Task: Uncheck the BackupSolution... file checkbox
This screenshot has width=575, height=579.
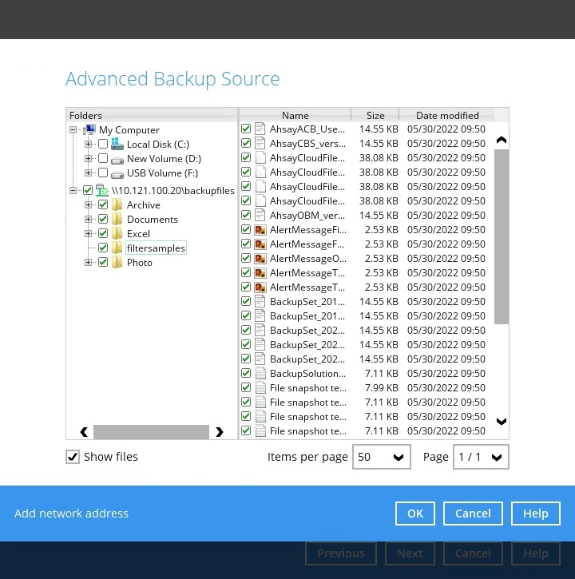Action: 246,373
